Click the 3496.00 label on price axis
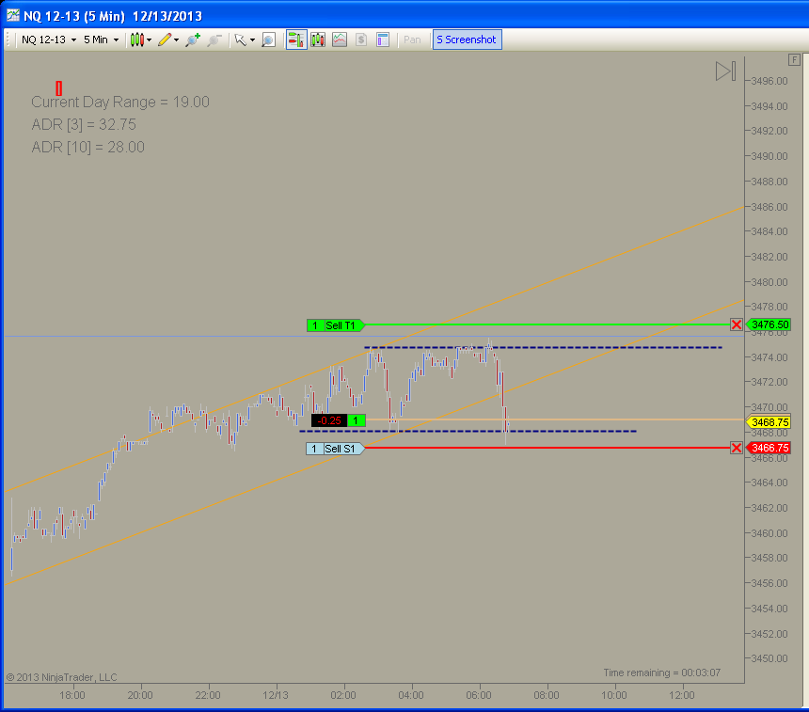809x712 pixels. 769,81
